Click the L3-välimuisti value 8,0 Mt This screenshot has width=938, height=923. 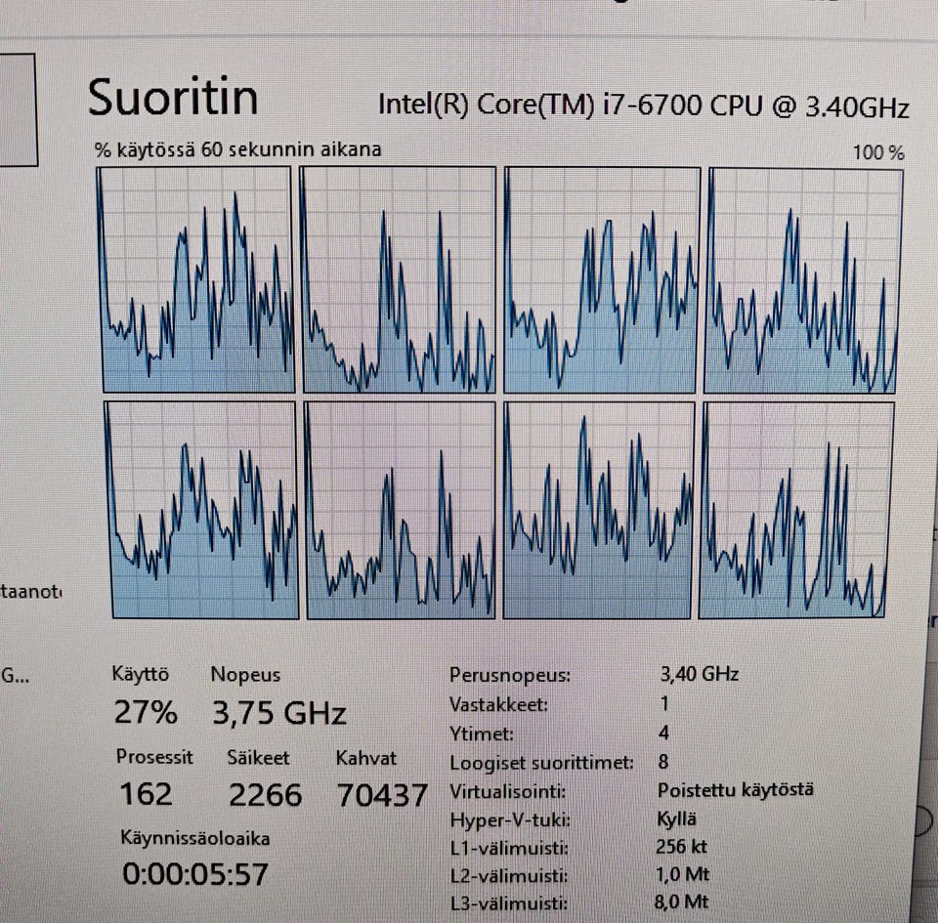click(x=681, y=902)
